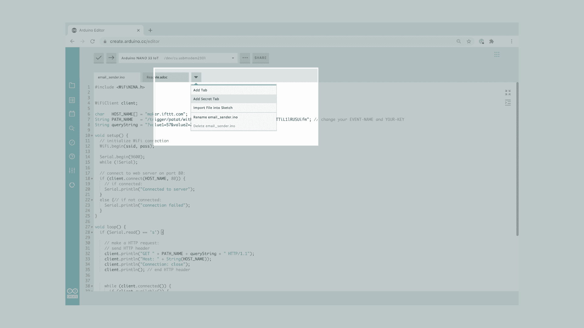584x328 pixels.
Task: Open the Examples icon in sidebar
Action: pos(72,100)
